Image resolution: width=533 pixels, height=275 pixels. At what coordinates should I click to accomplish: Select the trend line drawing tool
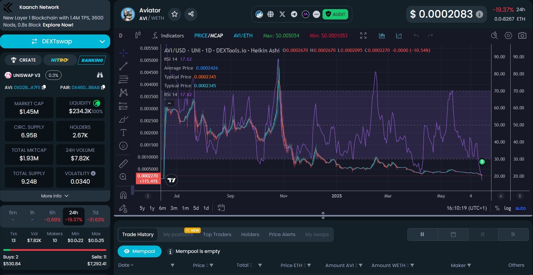click(x=123, y=66)
